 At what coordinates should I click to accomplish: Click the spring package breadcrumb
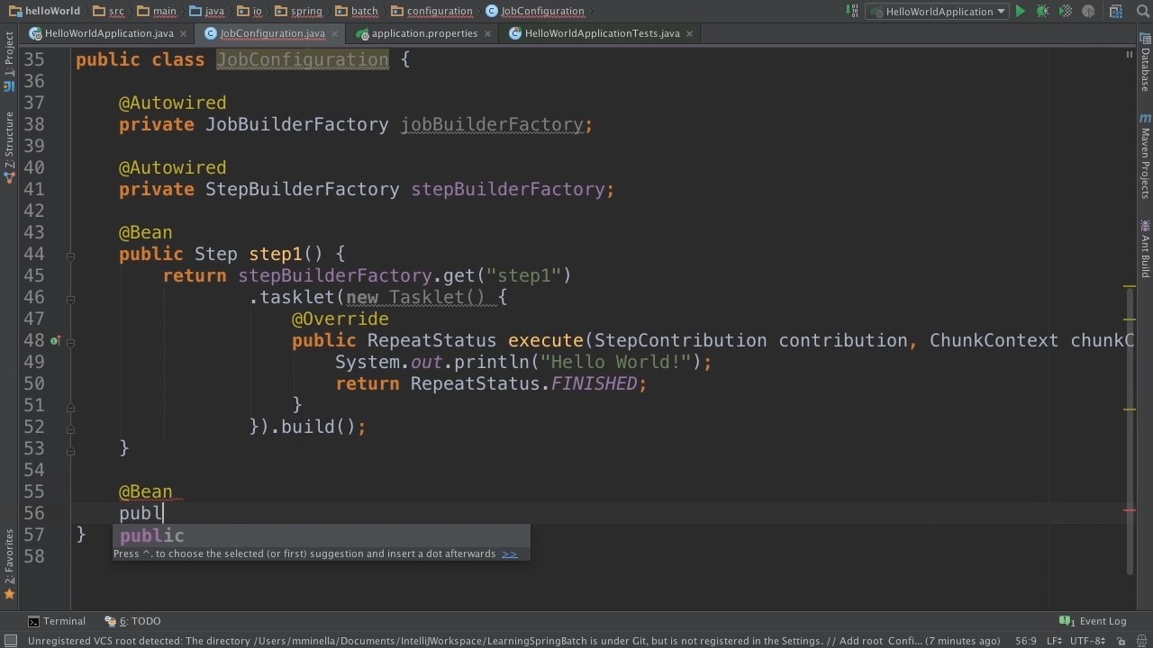[298, 11]
